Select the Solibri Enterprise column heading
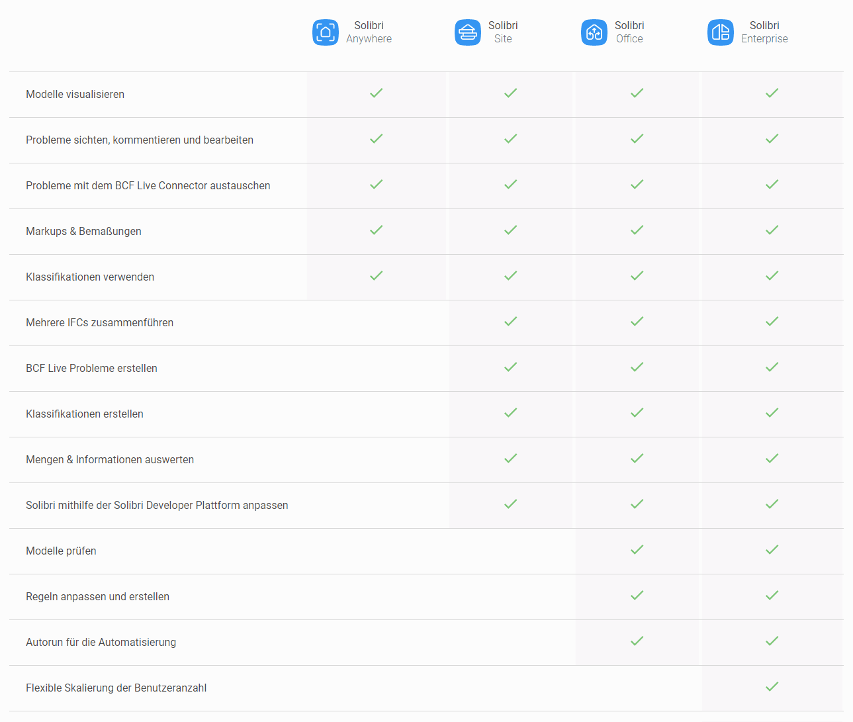 point(764,32)
